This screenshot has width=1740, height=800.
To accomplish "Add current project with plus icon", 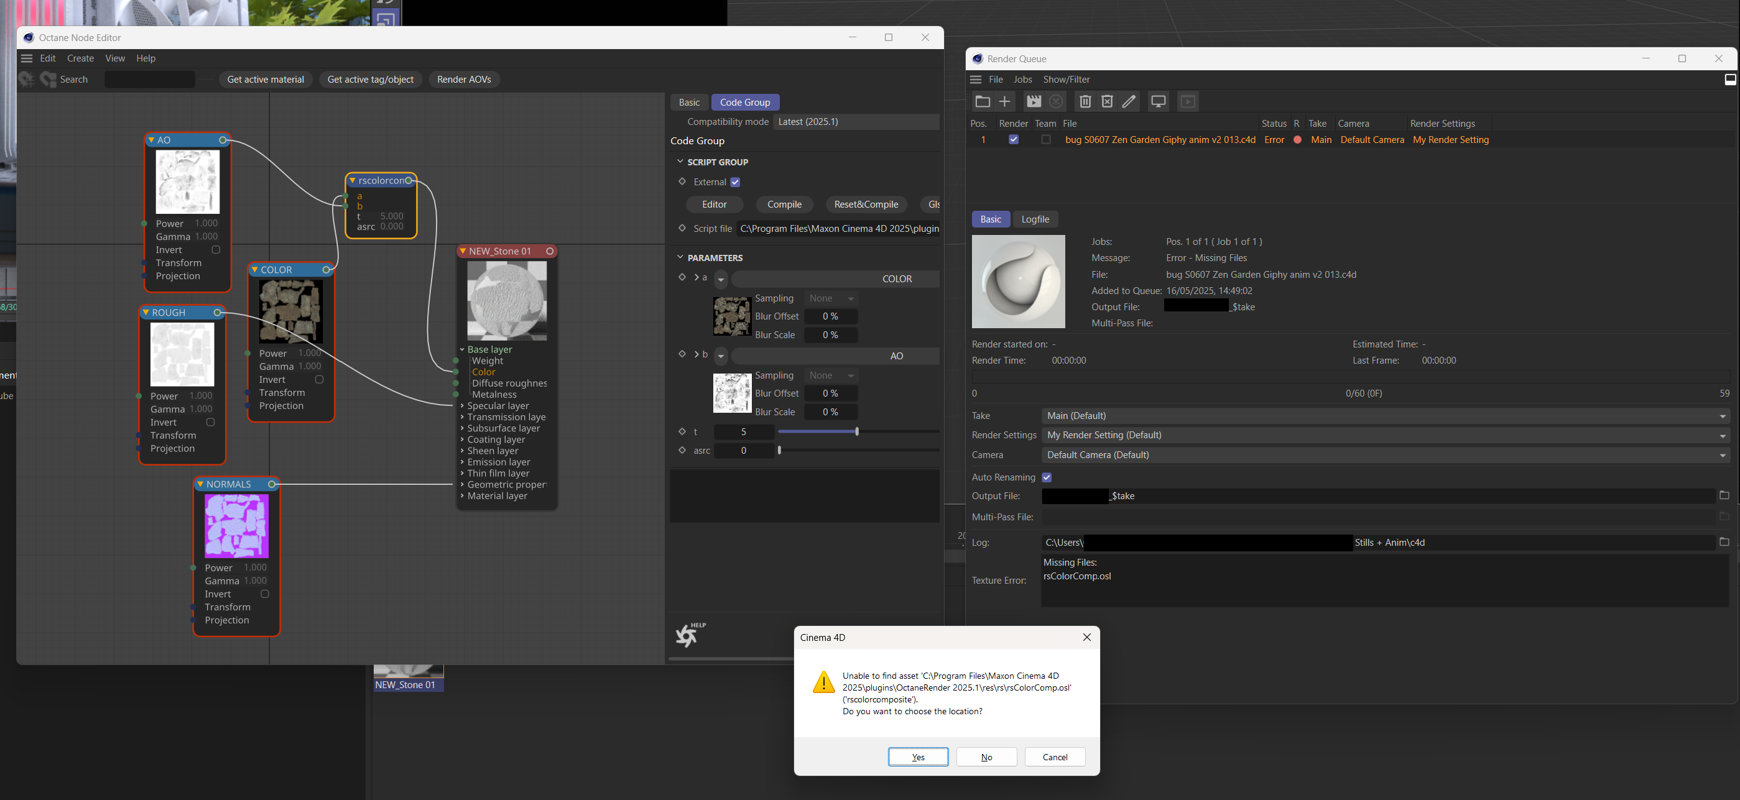I will pyautogui.click(x=1005, y=102).
